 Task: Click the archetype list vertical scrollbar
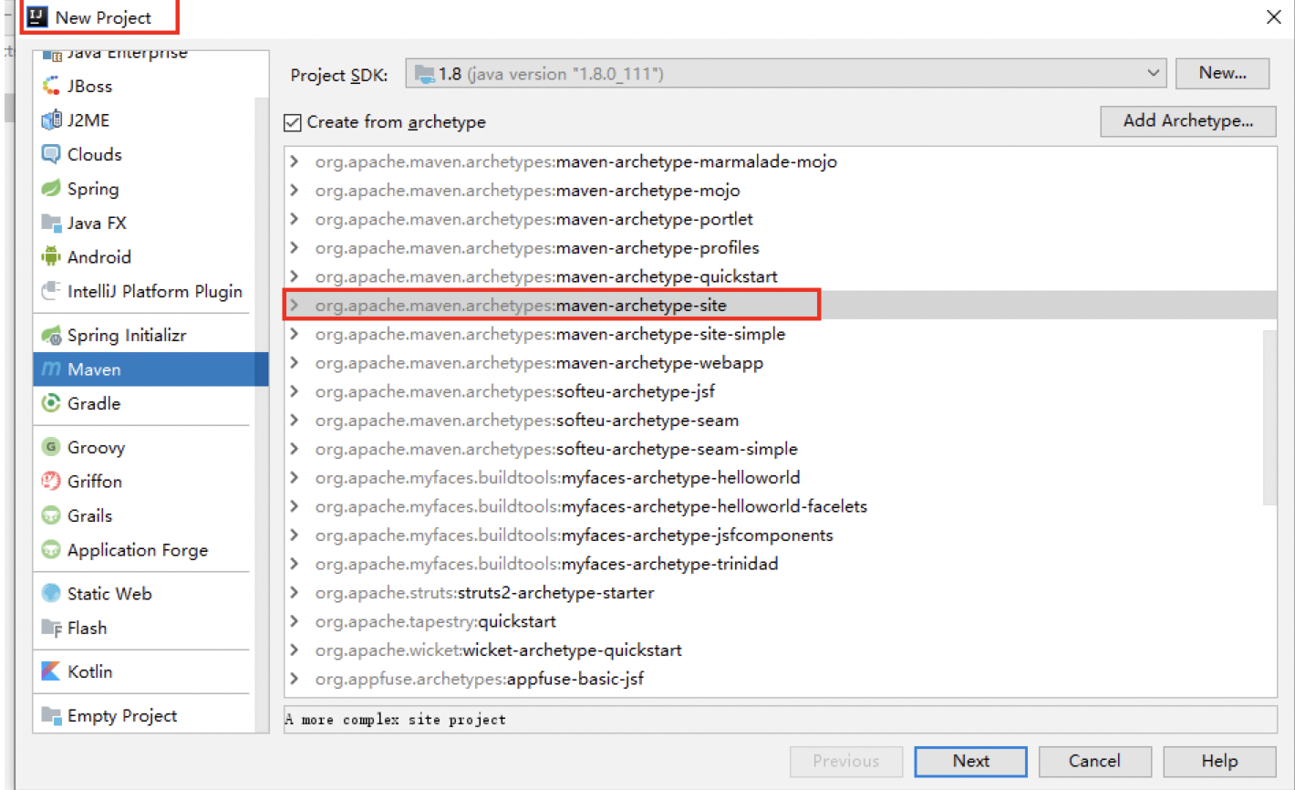(x=1269, y=416)
